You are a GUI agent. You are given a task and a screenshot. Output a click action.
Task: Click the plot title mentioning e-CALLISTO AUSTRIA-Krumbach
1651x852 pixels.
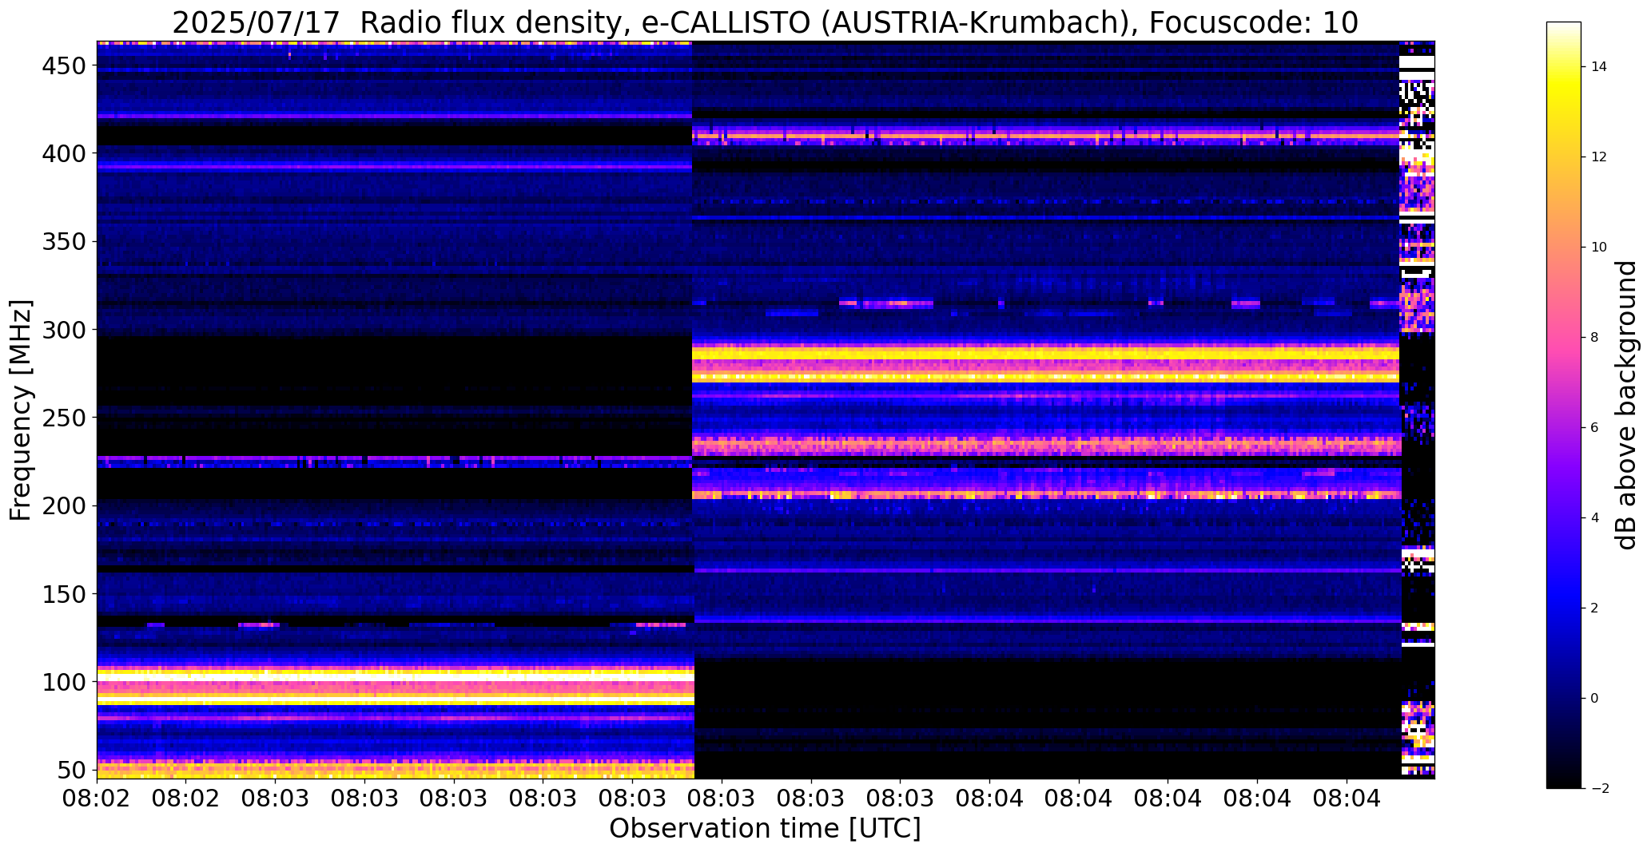point(765,22)
